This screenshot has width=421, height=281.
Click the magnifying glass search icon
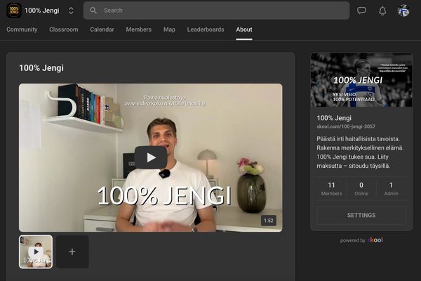pyautogui.click(x=93, y=11)
